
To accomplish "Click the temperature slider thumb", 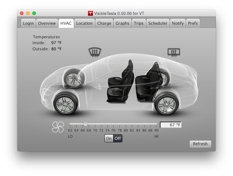I will click(x=86, y=124).
